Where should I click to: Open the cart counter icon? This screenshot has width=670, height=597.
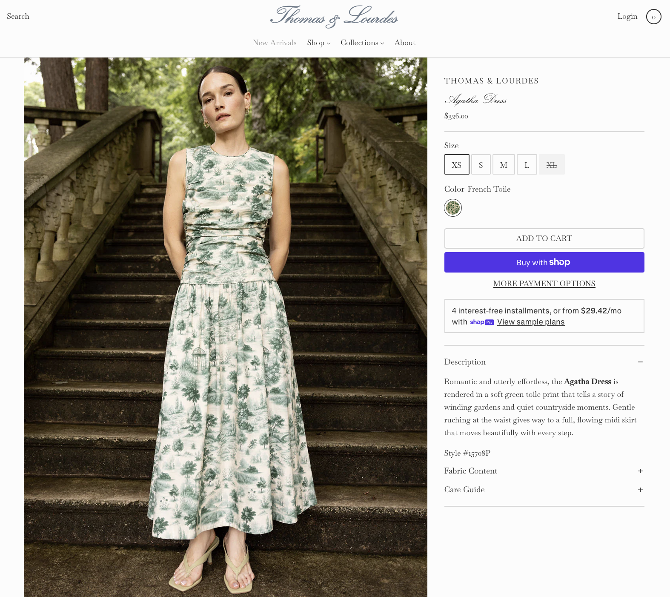tap(653, 17)
